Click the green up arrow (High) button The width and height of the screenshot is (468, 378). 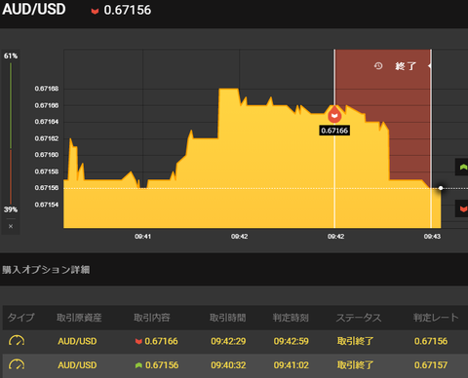[462, 167]
